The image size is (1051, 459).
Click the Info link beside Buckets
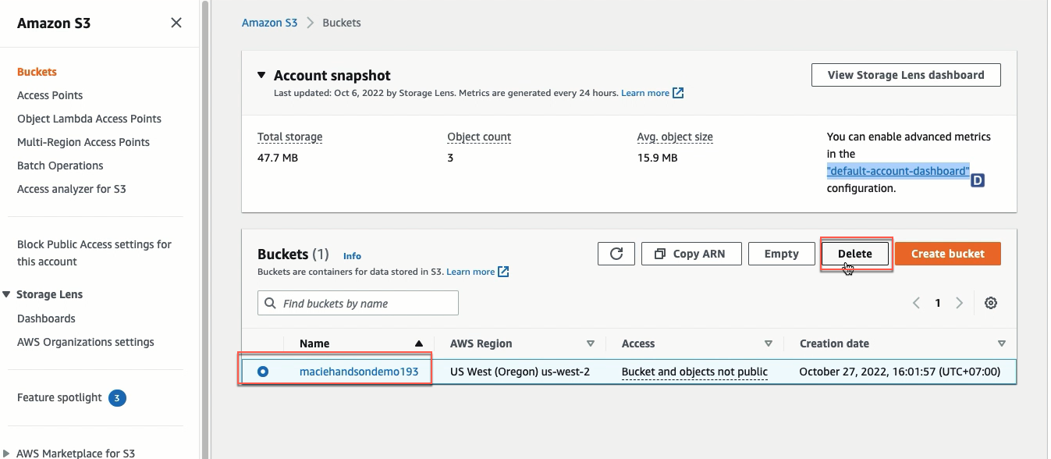pos(352,255)
